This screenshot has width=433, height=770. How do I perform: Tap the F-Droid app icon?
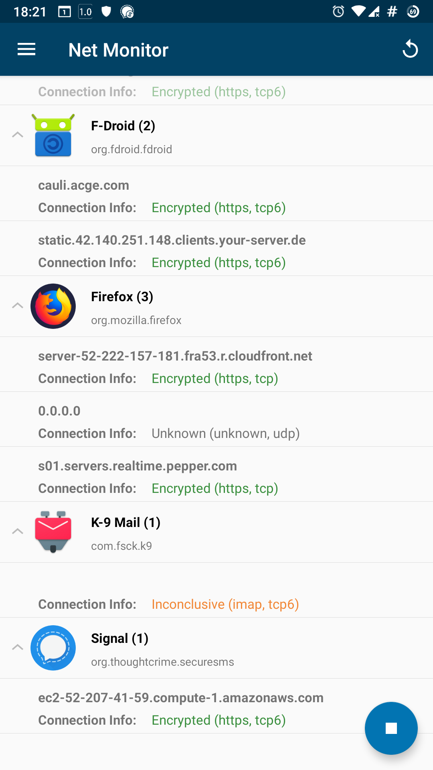click(x=53, y=136)
